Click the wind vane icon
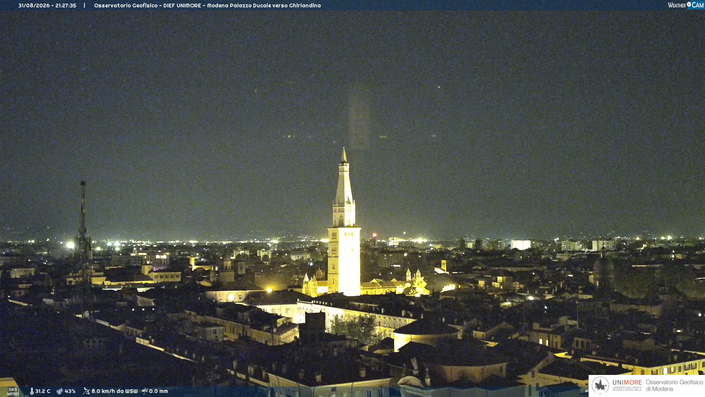Image resolution: width=705 pixels, height=397 pixels. [86, 391]
